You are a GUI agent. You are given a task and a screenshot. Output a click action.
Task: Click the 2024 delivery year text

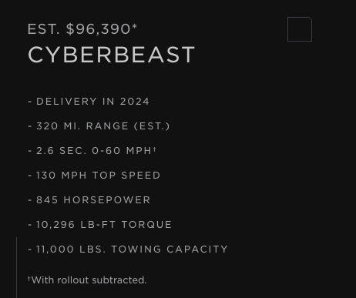135,102
